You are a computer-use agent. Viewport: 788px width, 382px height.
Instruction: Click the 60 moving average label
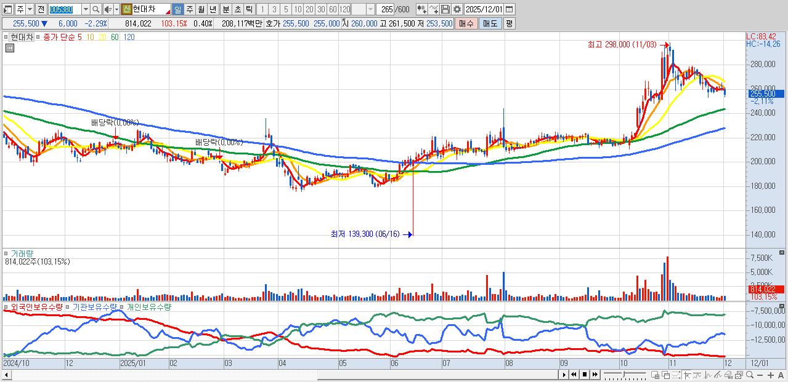point(115,37)
